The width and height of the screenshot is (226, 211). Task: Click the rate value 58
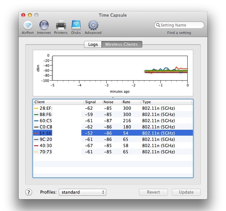pos(126,145)
